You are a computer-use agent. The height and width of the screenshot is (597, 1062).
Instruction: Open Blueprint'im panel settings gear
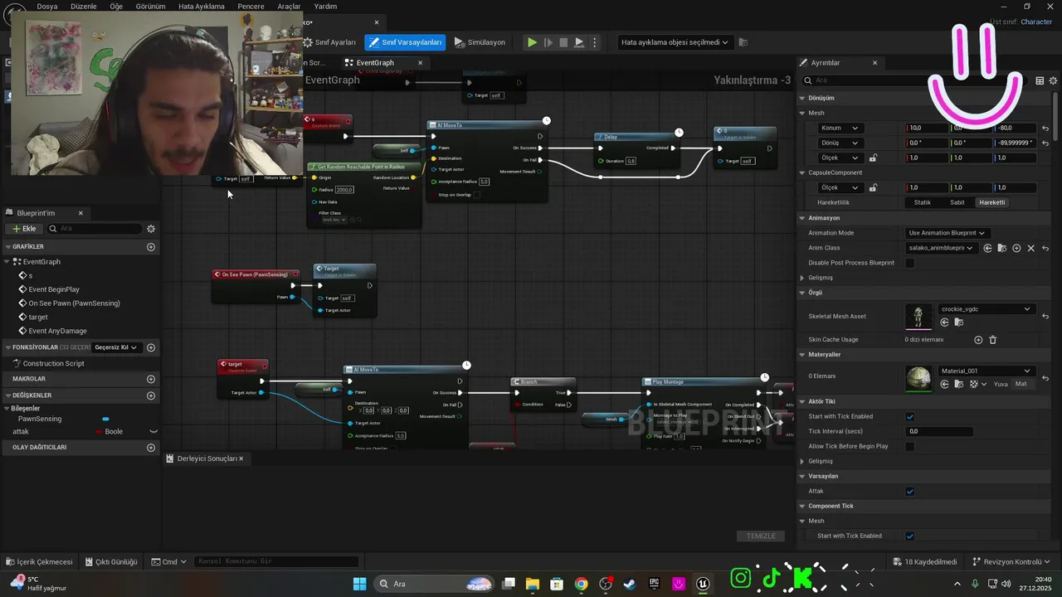pyautogui.click(x=151, y=229)
